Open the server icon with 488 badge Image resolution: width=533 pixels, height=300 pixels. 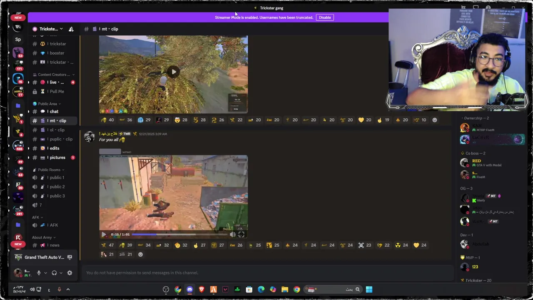(x=18, y=146)
